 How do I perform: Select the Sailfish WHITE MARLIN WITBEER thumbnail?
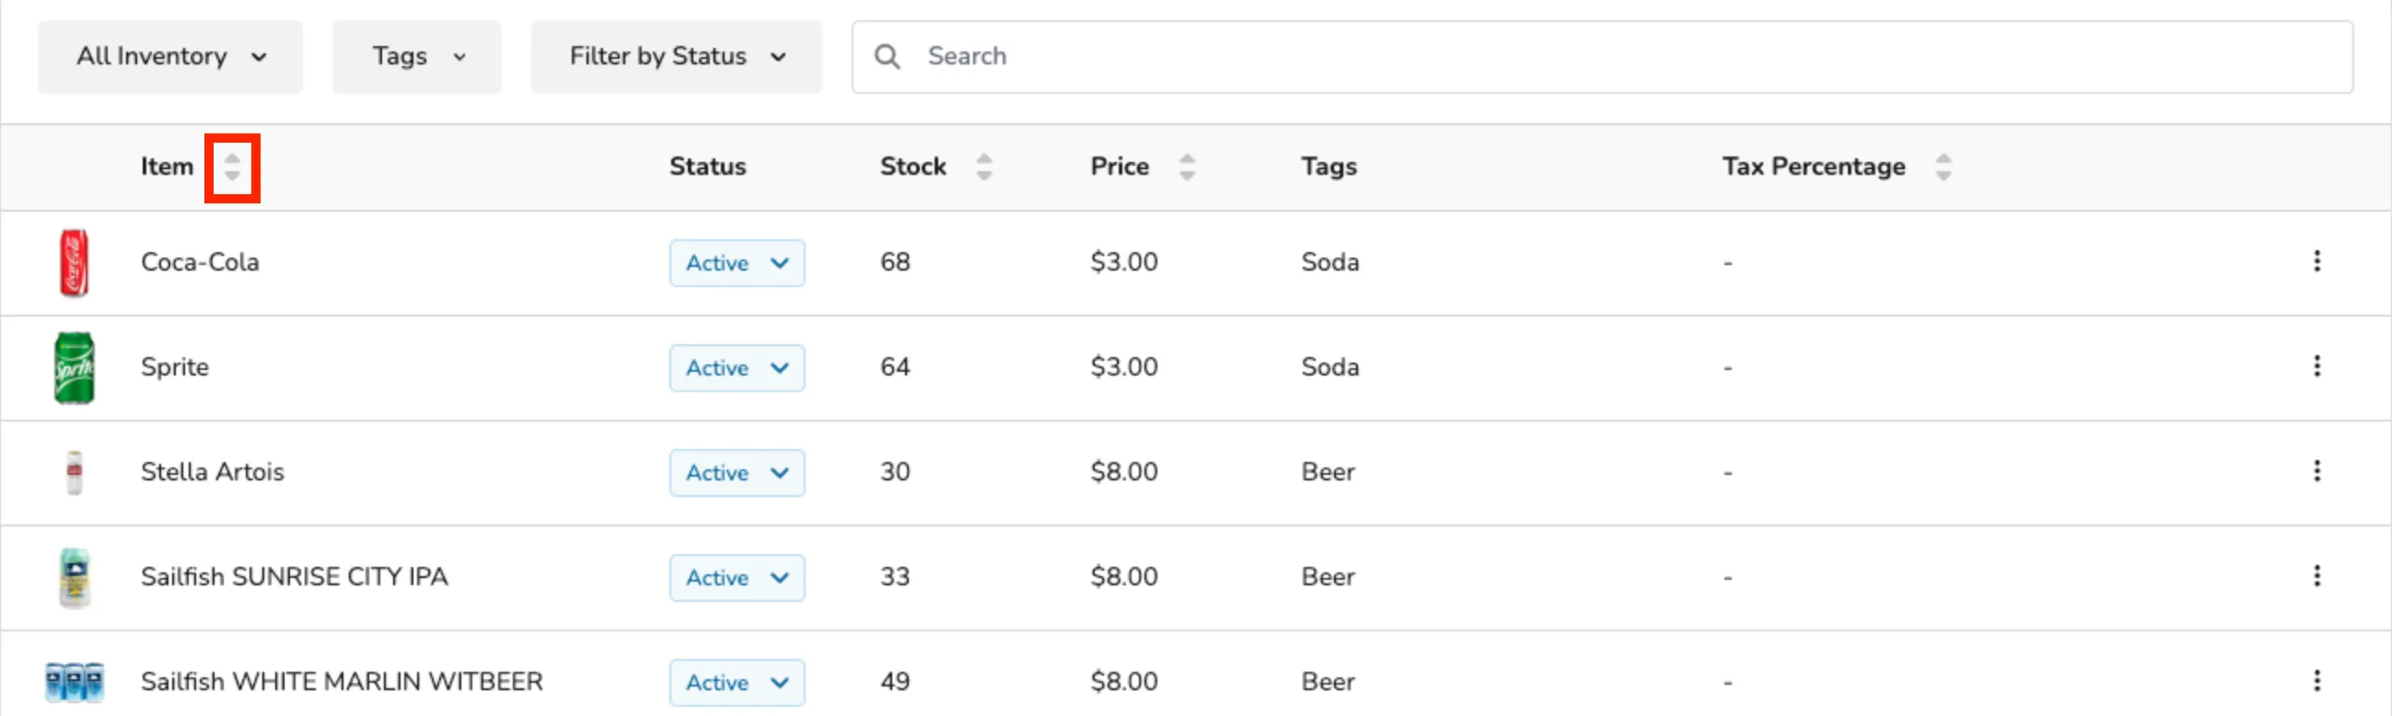coord(75,683)
